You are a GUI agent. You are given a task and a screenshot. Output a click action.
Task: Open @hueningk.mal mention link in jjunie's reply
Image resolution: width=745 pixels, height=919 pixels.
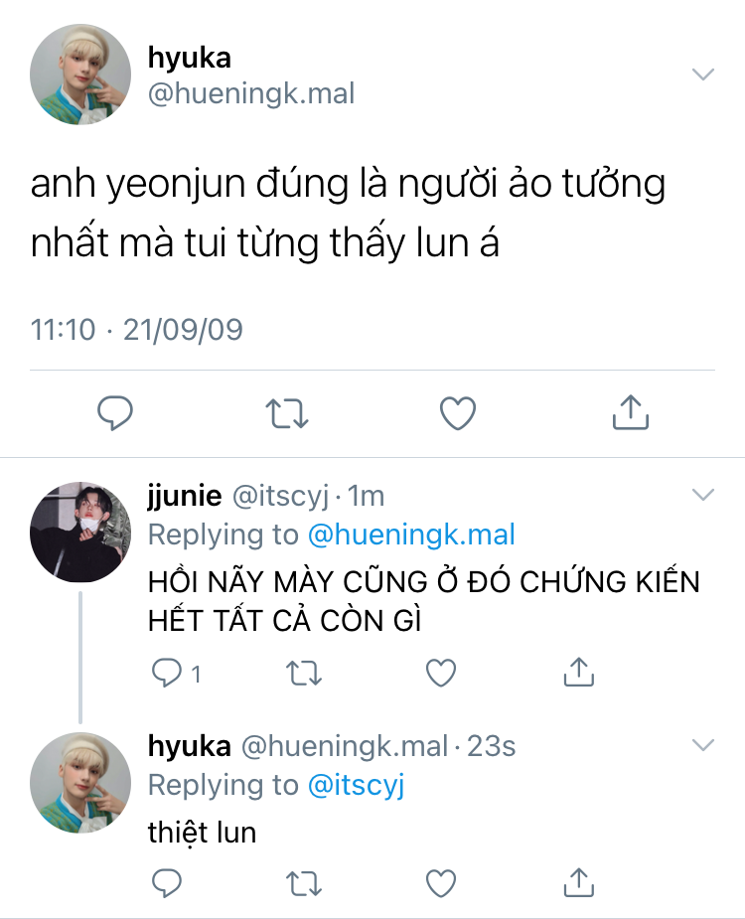(411, 535)
